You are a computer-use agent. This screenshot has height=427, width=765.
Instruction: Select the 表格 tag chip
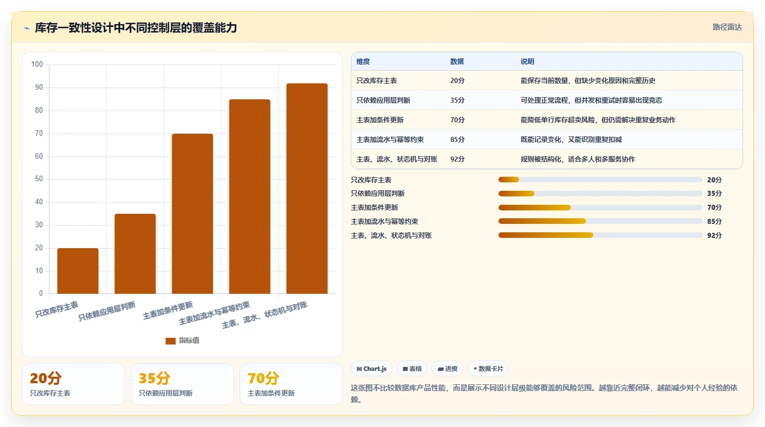412,369
